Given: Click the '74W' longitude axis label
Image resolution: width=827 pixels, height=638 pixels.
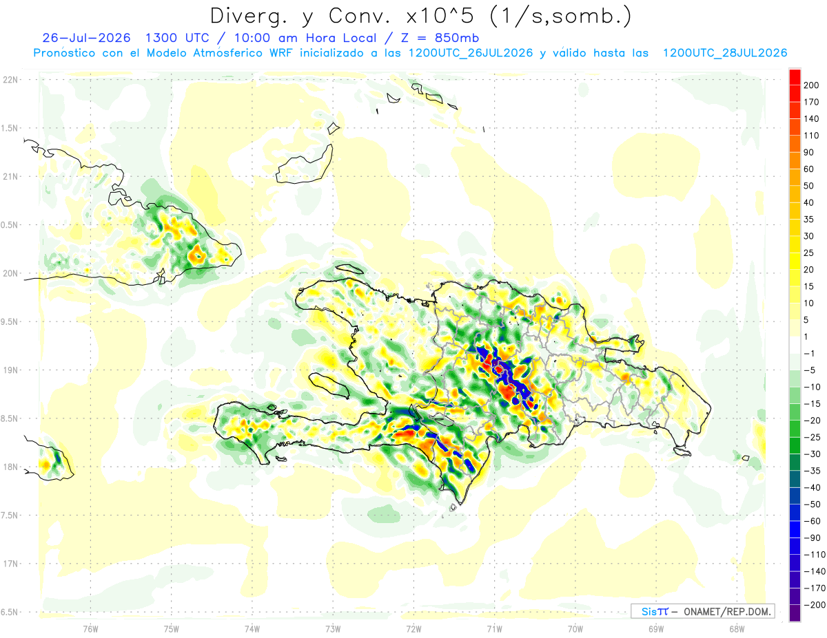Looking at the screenshot, I should click(x=252, y=628).
